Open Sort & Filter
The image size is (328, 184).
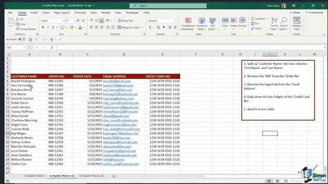[x=274, y=24]
